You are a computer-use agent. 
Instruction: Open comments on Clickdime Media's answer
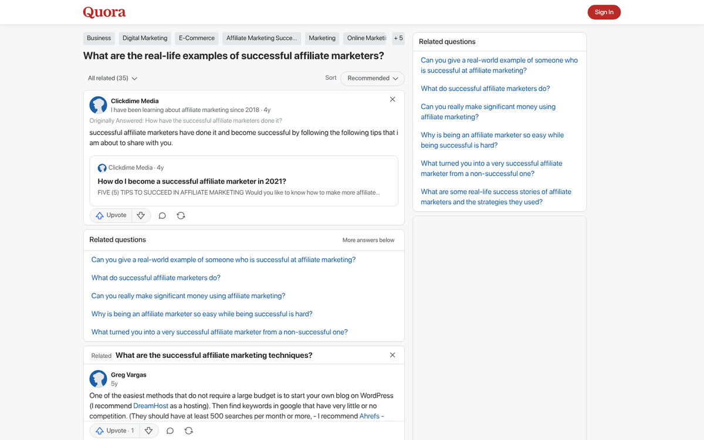click(163, 215)
